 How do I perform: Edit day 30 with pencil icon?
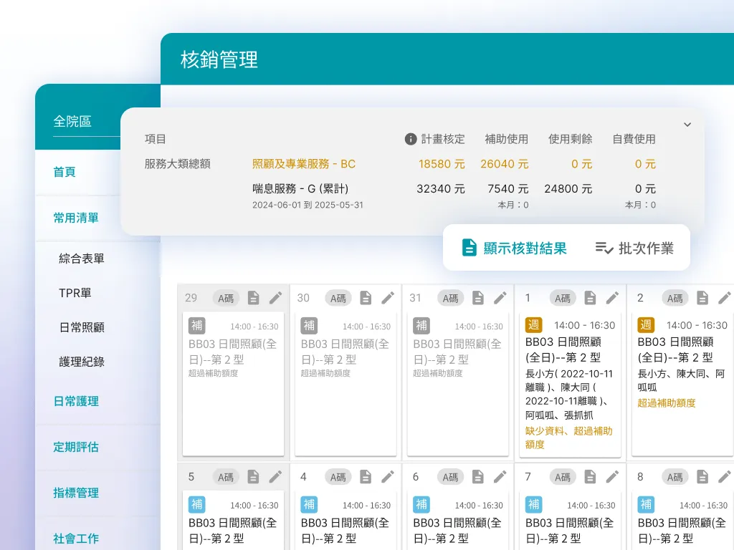pyautogui.click(x=388, y=298)
